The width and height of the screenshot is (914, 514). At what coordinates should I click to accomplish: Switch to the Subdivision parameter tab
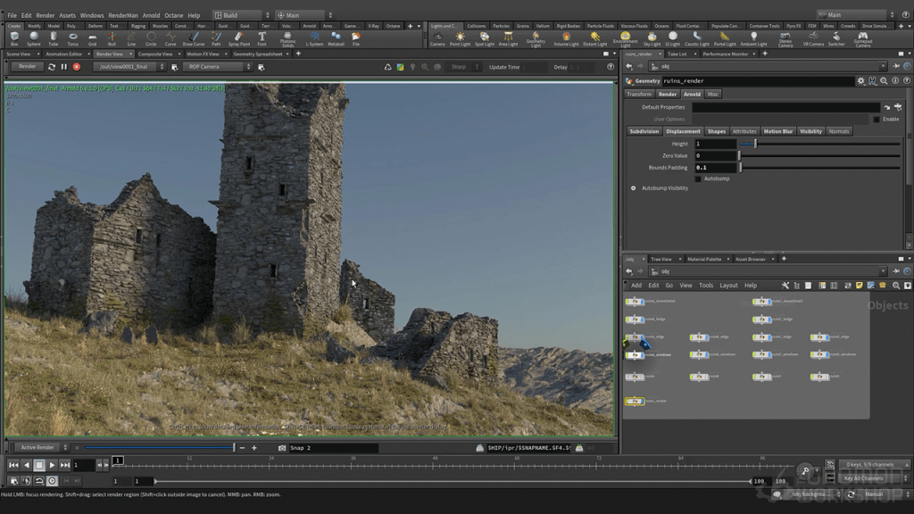(x=644, y=131)
